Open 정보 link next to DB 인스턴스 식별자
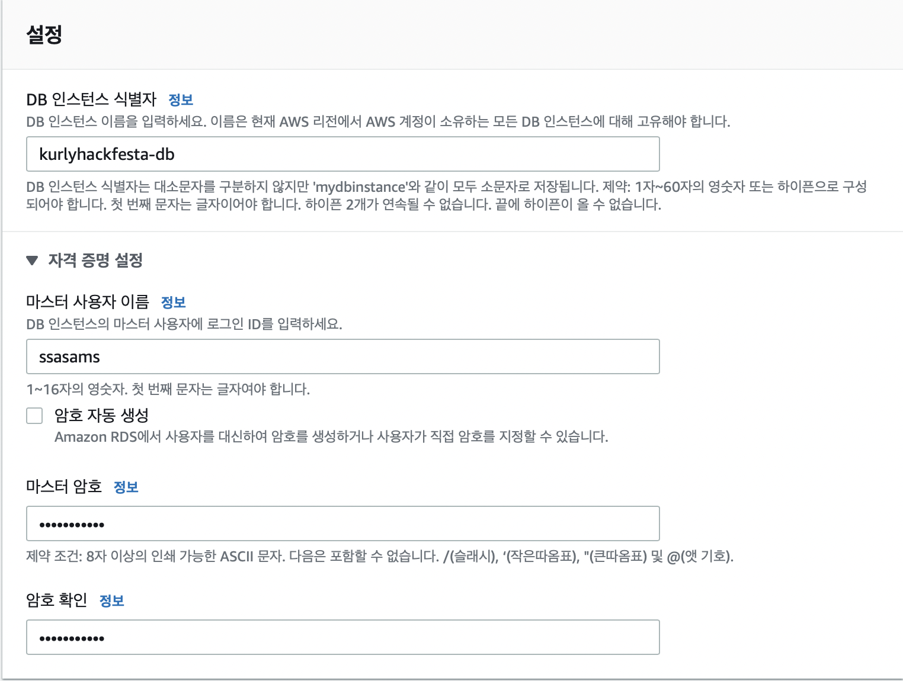The width and height of the screenshot is (903, 681). pyautogui.click(x=181, y=99)
